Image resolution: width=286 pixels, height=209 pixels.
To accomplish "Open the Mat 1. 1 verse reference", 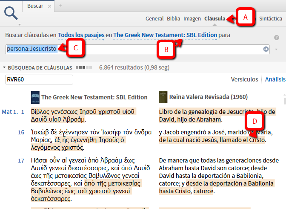I will [x=13, y=112].
